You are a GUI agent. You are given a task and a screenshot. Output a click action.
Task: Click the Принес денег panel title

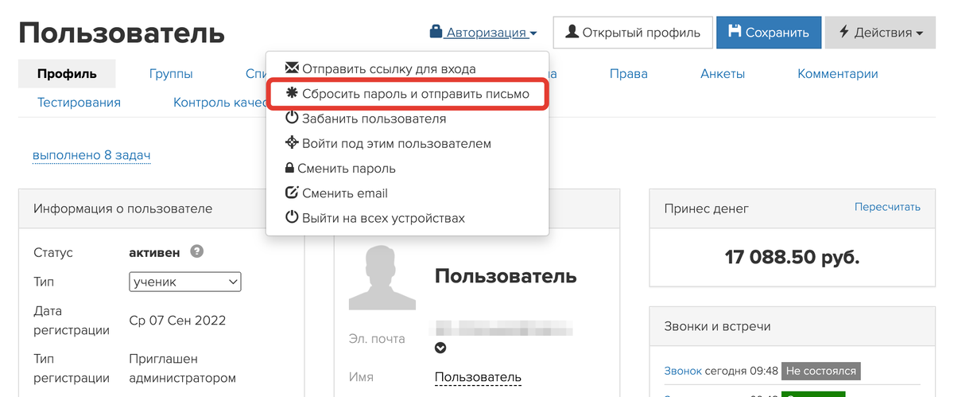(x=707, y=209)
